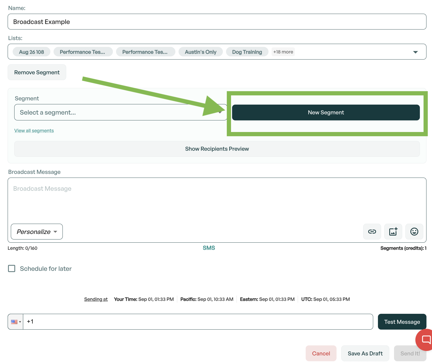Tick the Schedule for later checkbox

point(12,268)
